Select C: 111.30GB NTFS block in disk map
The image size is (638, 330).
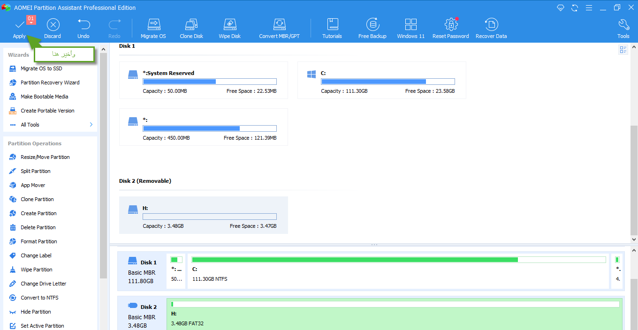(x=399, y=271)
